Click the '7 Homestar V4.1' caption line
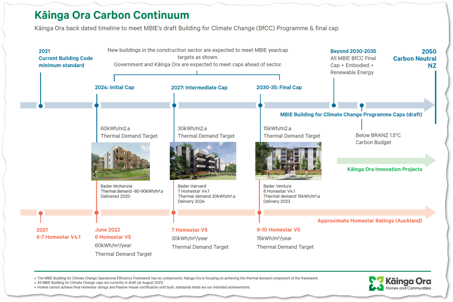The image size is (453, 302). tap(193, 191)
